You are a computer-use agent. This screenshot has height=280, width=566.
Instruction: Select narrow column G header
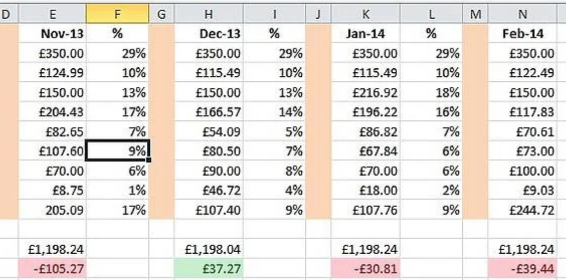click(x=161, y=14)
